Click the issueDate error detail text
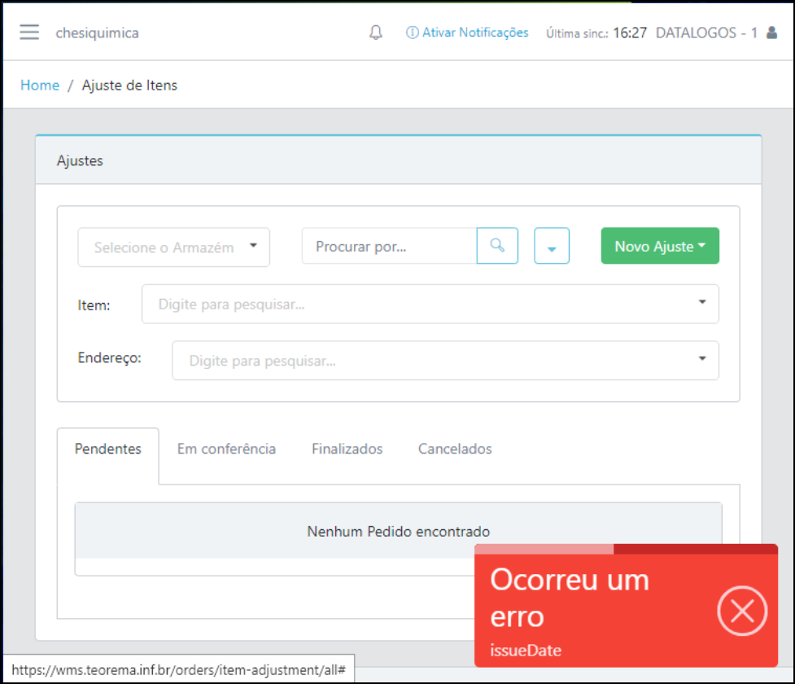This screenshot has width=795, height=684. (526, 651)
